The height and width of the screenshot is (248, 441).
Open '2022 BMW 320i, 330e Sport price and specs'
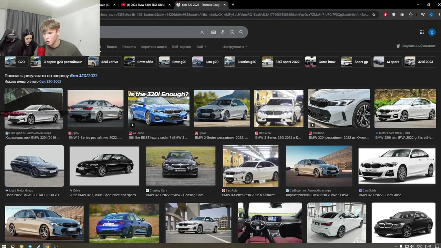point(103,195)
